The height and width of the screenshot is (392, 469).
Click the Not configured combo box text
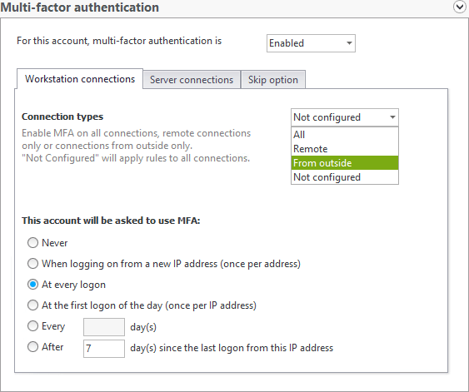pos(327,117)
